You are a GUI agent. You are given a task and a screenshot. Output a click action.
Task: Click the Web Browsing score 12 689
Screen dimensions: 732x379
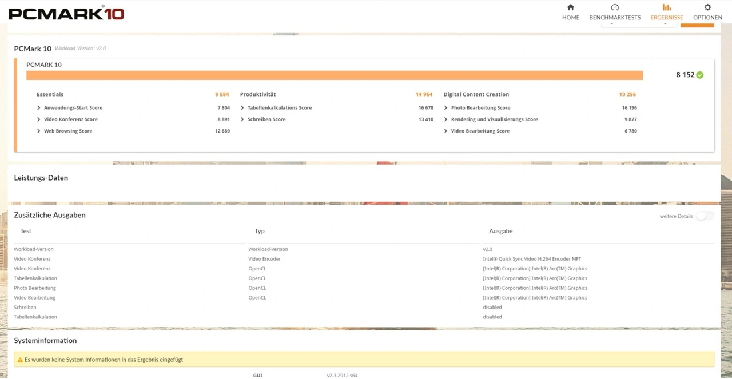(x=222, y=131)
